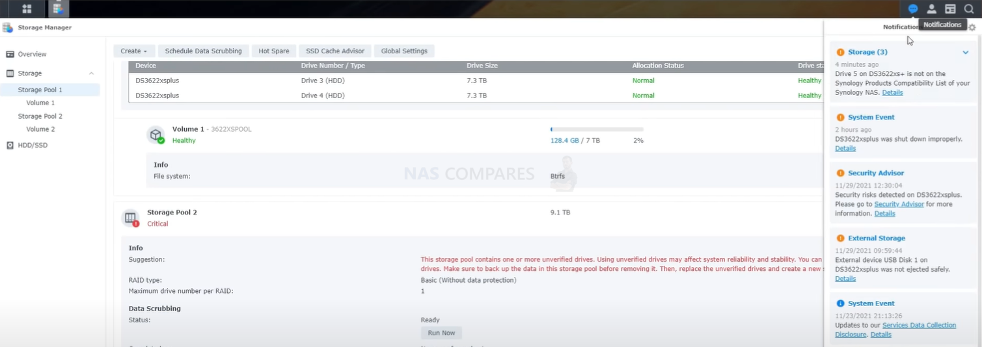Open Details link for improper shutdown event
Viewport: 982px width, 347px height.
[x=845, y=148]
